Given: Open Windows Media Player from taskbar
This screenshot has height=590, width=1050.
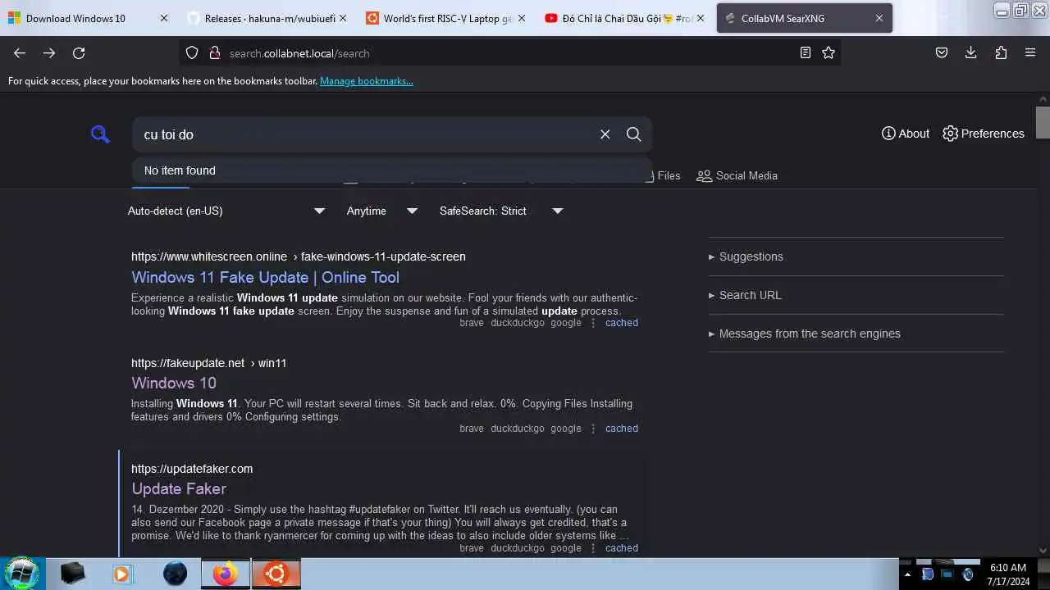Looking at the screenshot, I should 122,574.
